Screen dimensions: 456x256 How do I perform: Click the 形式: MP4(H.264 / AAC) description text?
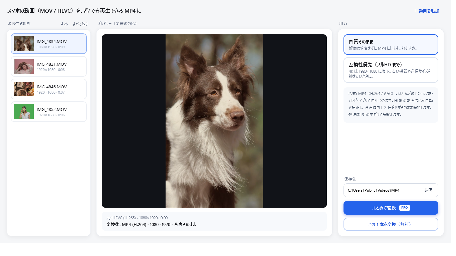(x=391, y=104)
